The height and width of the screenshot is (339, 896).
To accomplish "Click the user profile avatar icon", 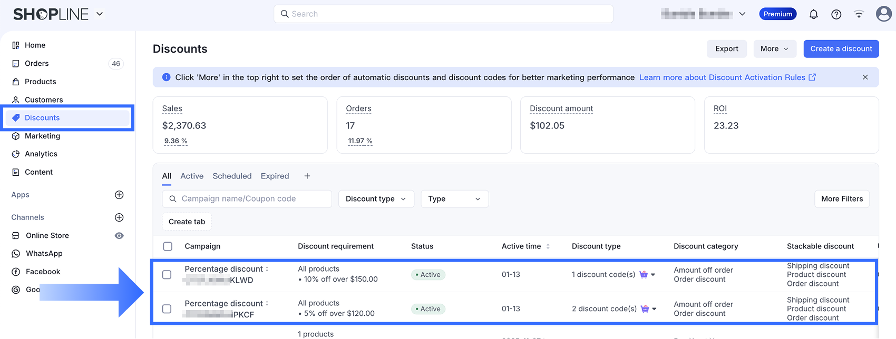I will pos(883,14).
